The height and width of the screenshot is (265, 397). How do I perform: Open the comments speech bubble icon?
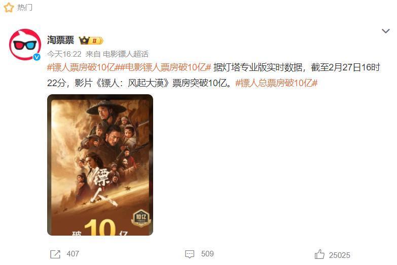(x=190, y=254)
